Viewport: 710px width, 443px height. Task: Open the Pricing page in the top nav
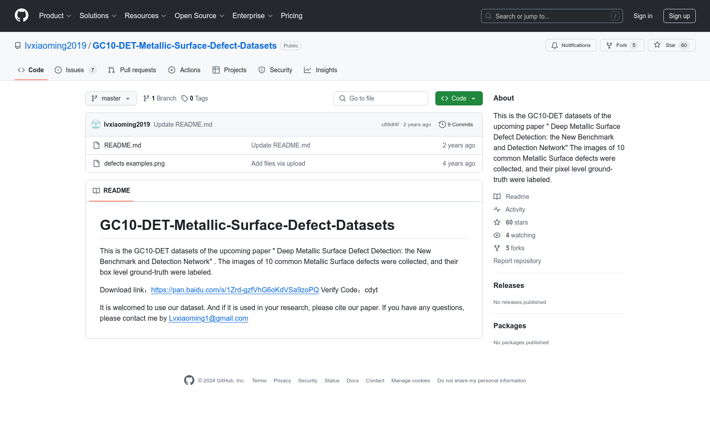[292, 16]
